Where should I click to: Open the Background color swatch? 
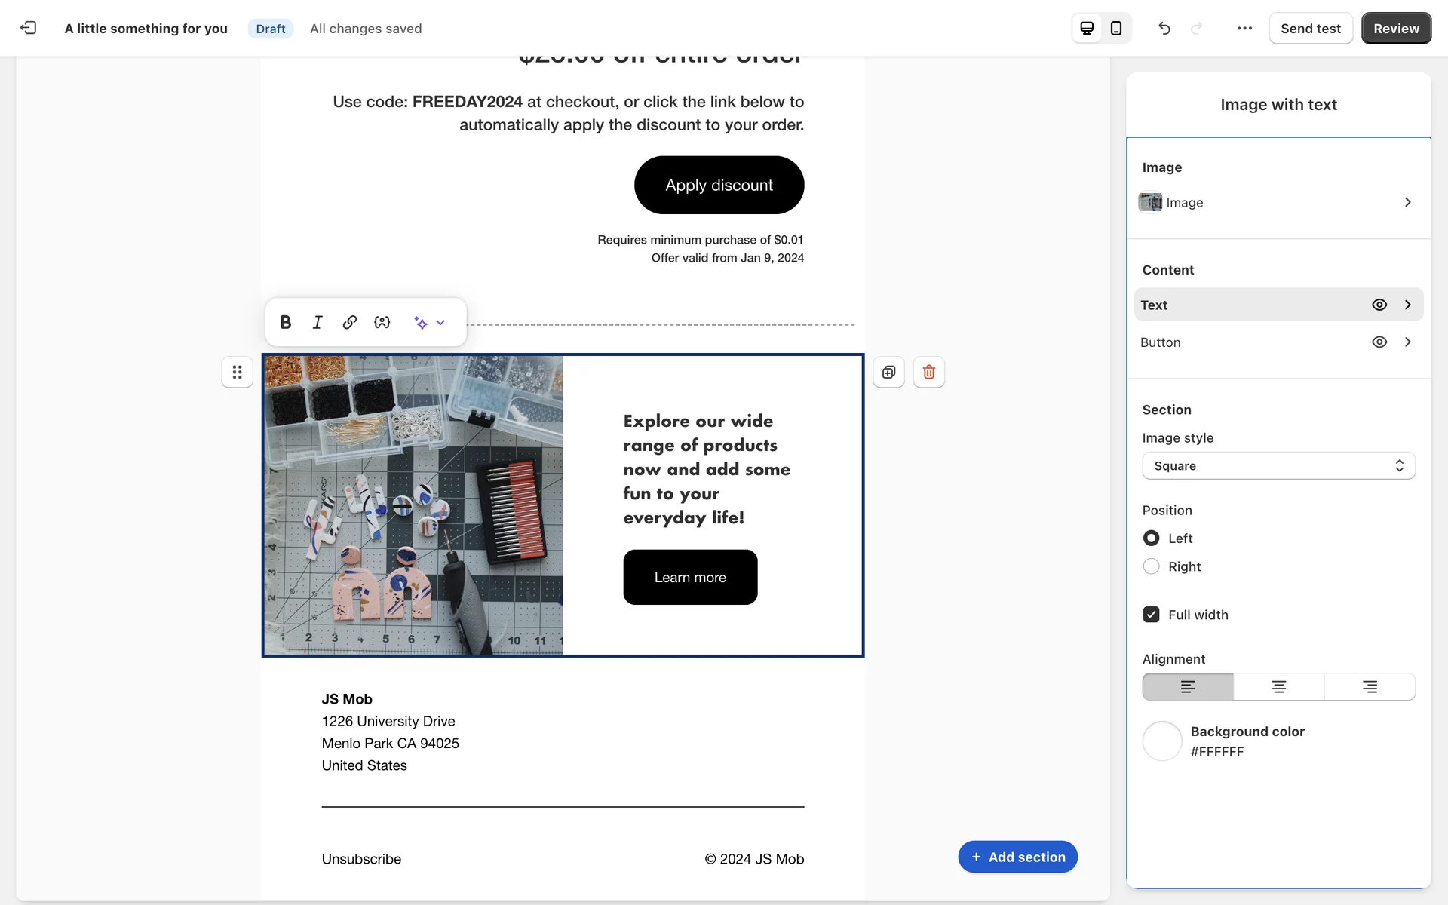pyautogui.click(x=1161, y=741)
